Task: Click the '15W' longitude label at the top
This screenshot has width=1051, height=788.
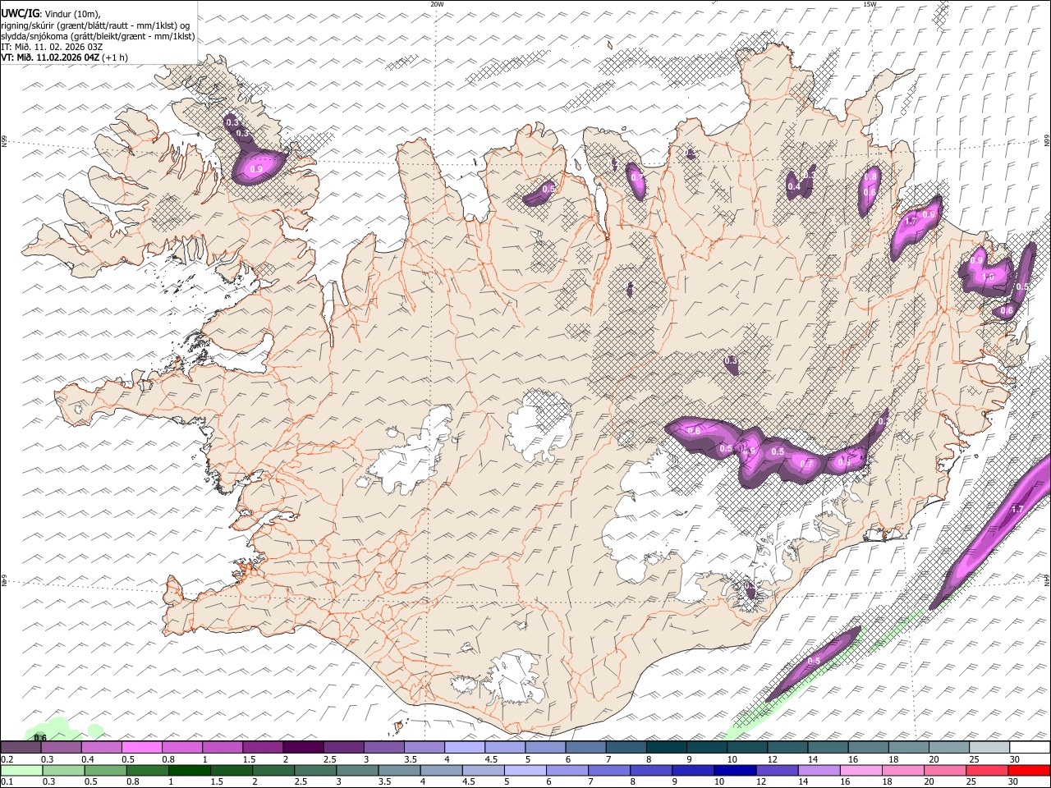Action: click(x=870, y=4)
